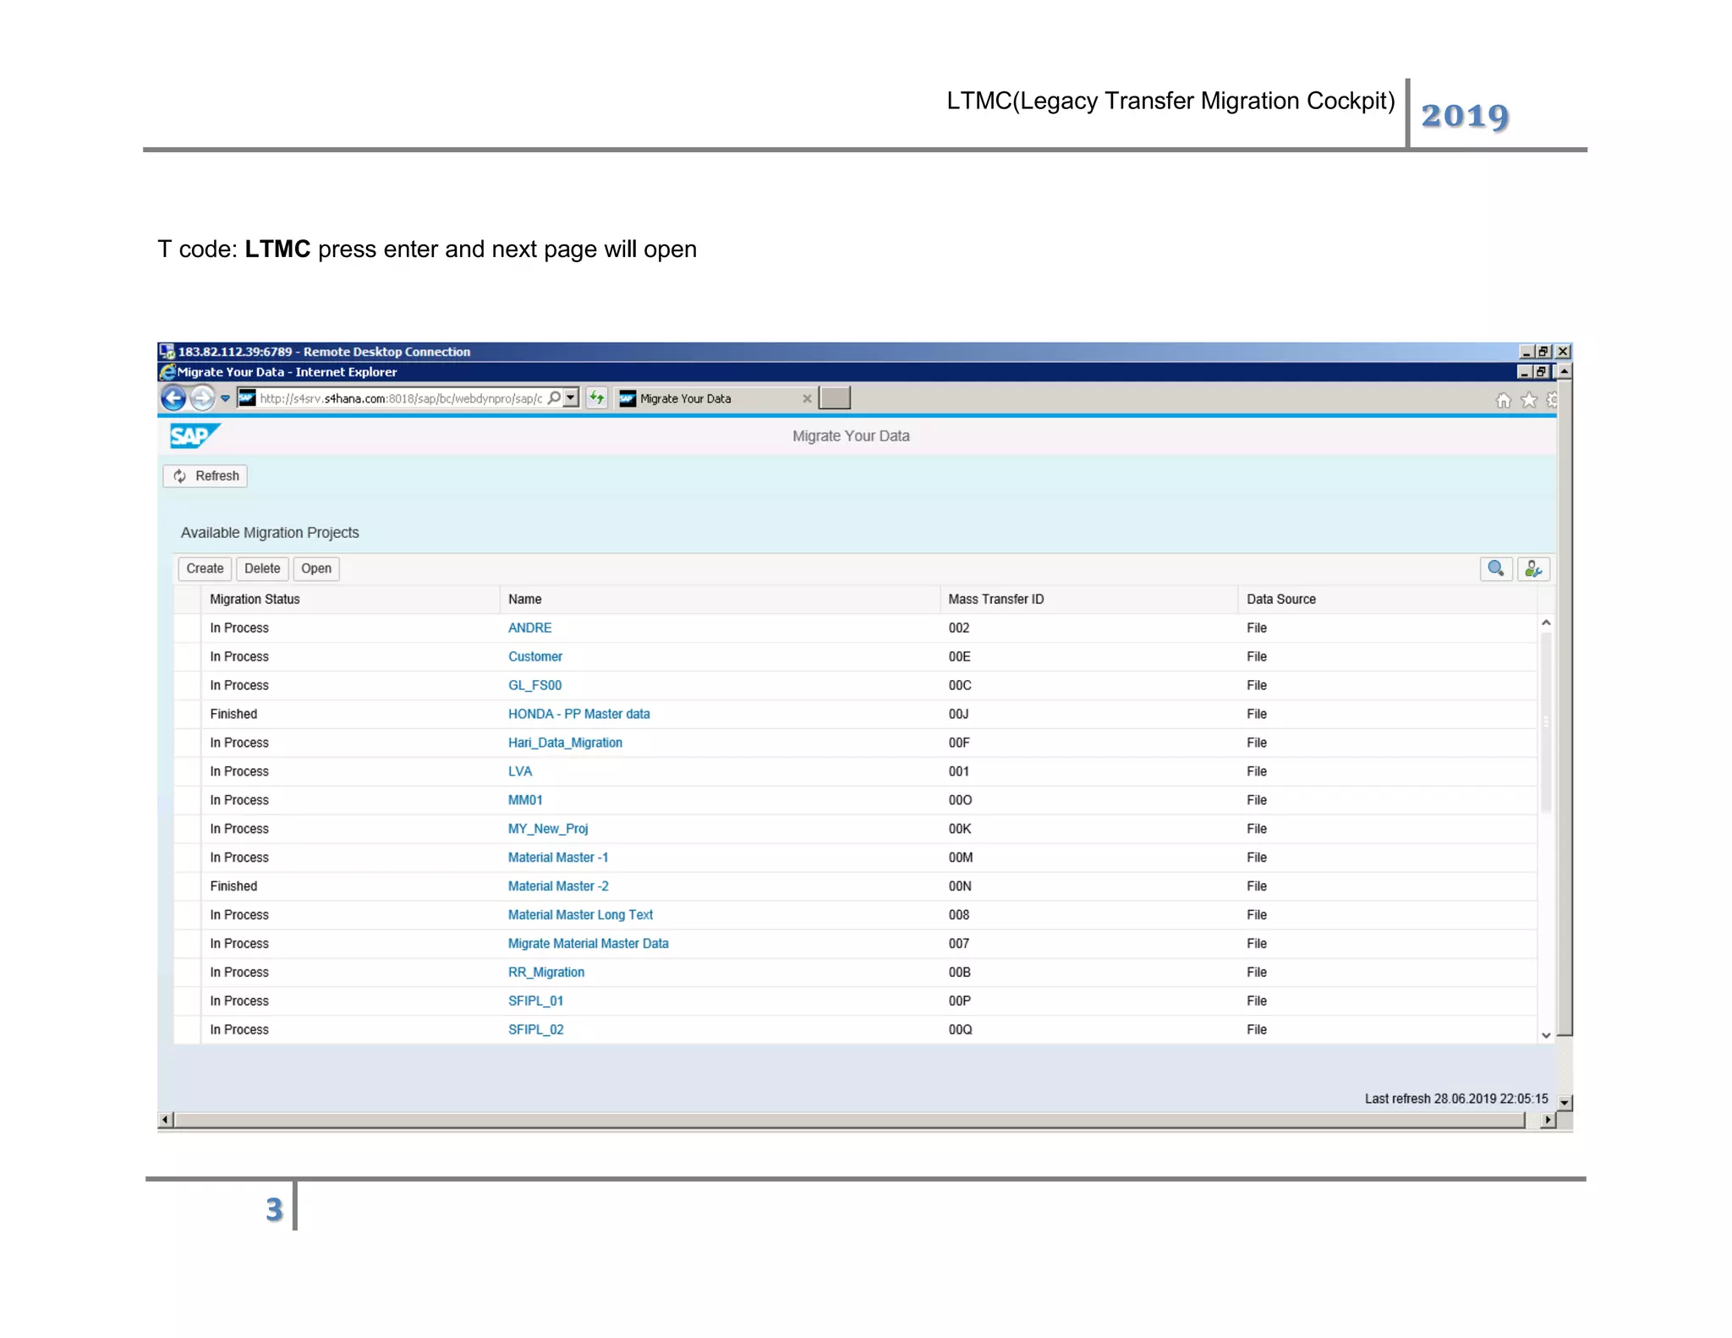Select the row selector for MM01
This screenshot has height=1338, width=1732.
click(x=187, y=800)
